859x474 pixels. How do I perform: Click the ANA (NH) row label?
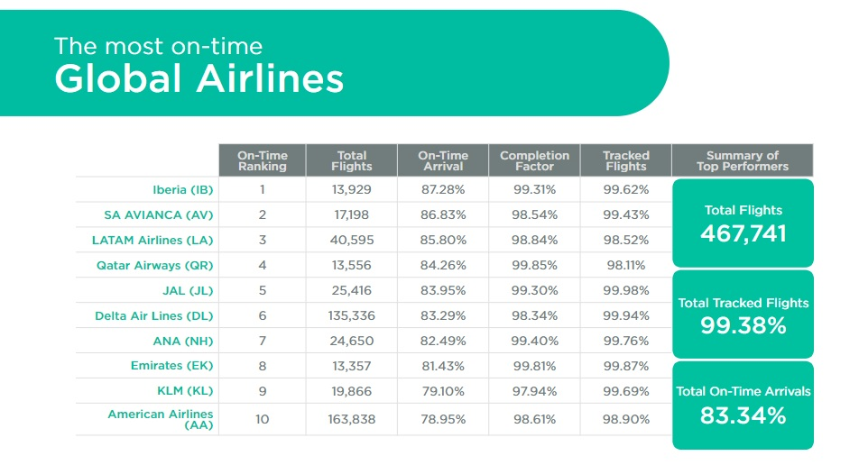click(183, 341)
